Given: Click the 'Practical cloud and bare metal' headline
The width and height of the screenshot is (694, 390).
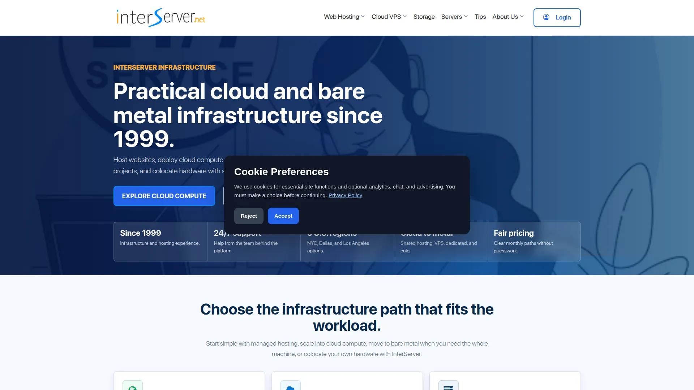Looking at the screenshot, I should (x=248, y=115).
